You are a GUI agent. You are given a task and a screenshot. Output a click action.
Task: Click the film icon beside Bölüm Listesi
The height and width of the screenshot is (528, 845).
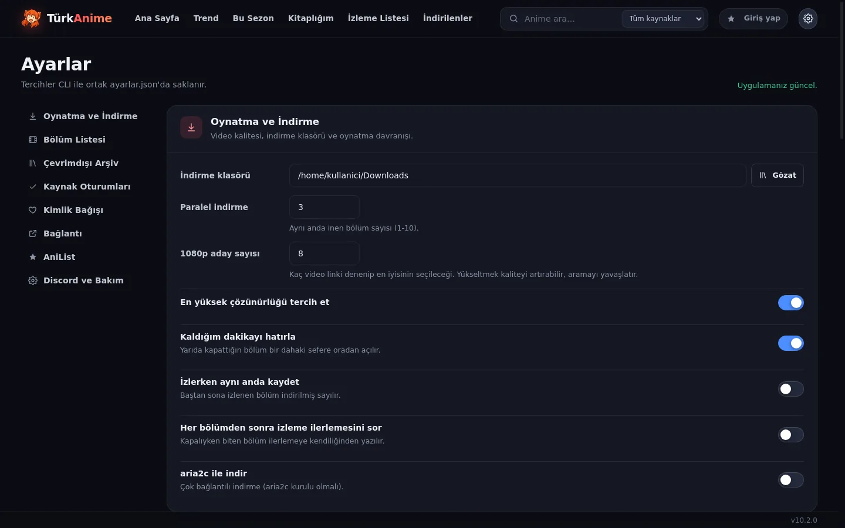pos(33,140)
